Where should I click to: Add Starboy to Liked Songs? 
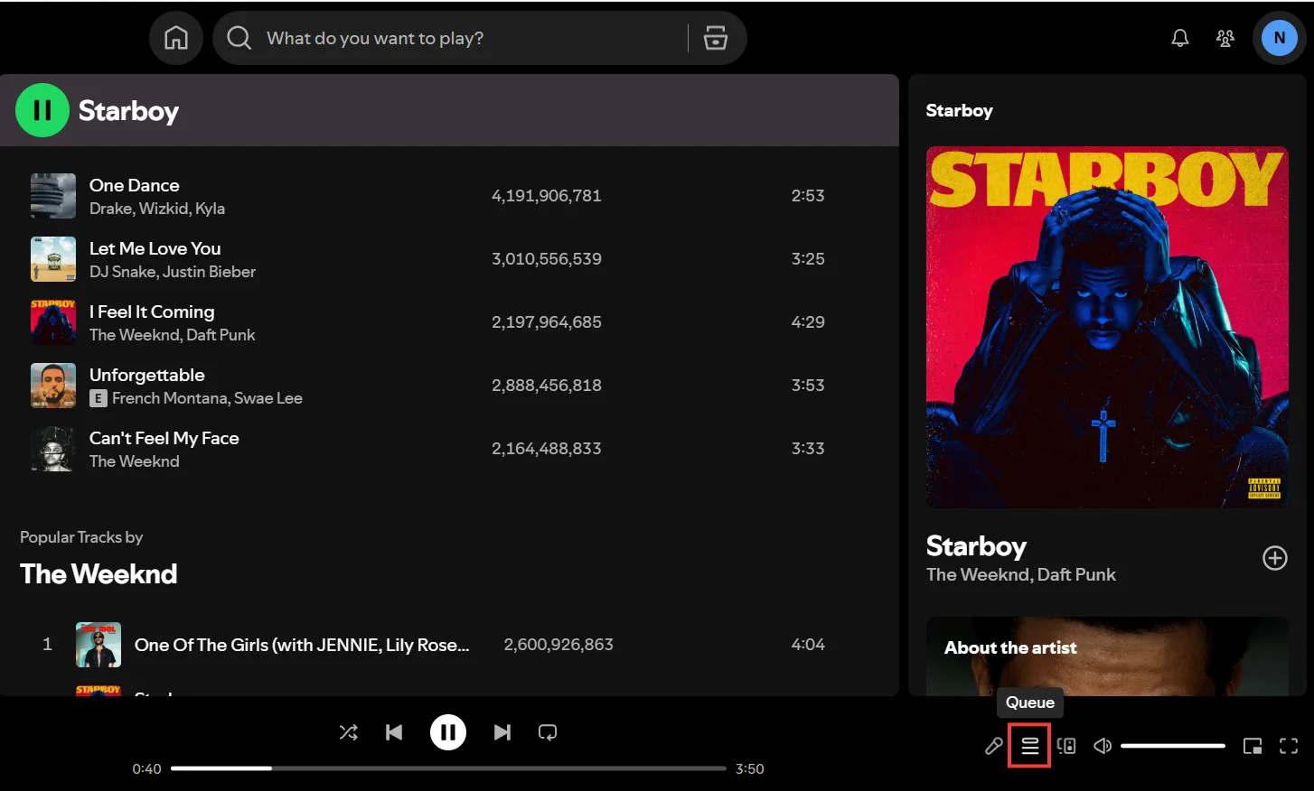pyautogui.click(x=1274, y=558)
